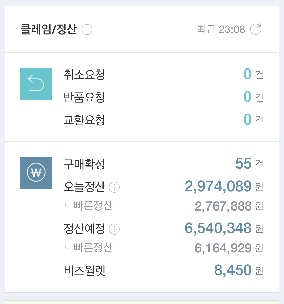Click 정산예정 amount 6,540,348 원
This screenshot has height=304, width=284.
[224, 228]
